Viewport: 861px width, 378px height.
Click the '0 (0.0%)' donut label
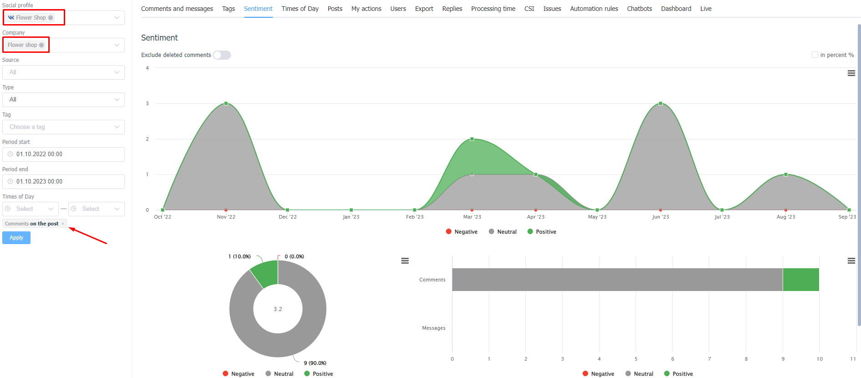pyautogui.click(x=294, y=256)
